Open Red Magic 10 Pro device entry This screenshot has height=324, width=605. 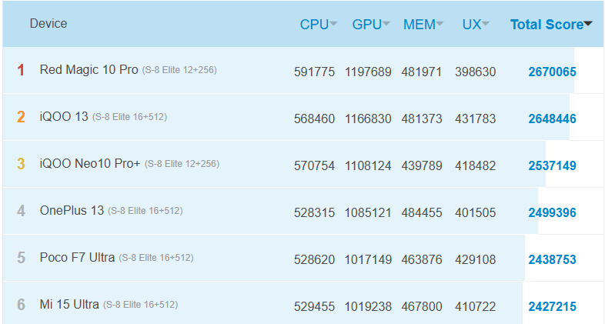pos(89,70)
